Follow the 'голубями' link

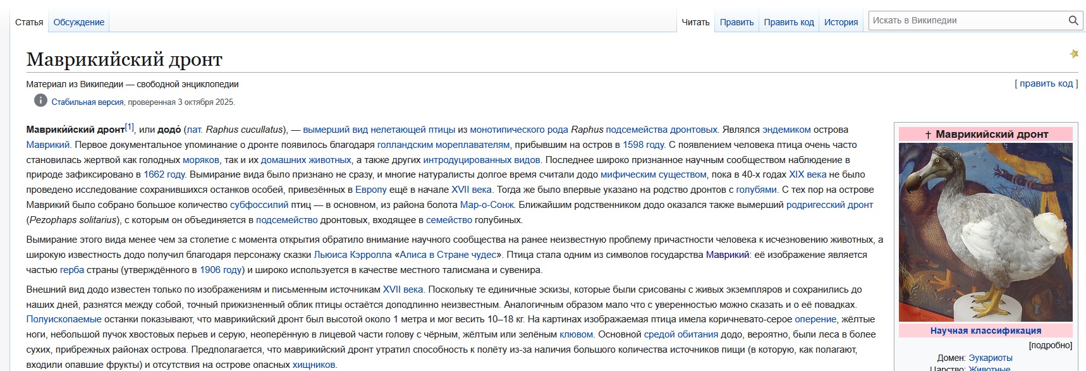(x=757, y=190)
